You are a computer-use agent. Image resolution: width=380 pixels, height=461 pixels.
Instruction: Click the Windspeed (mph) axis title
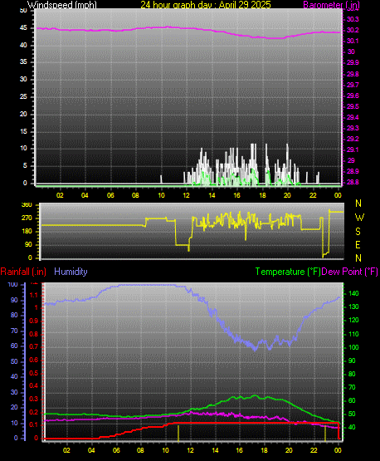(x=62, y=5)
